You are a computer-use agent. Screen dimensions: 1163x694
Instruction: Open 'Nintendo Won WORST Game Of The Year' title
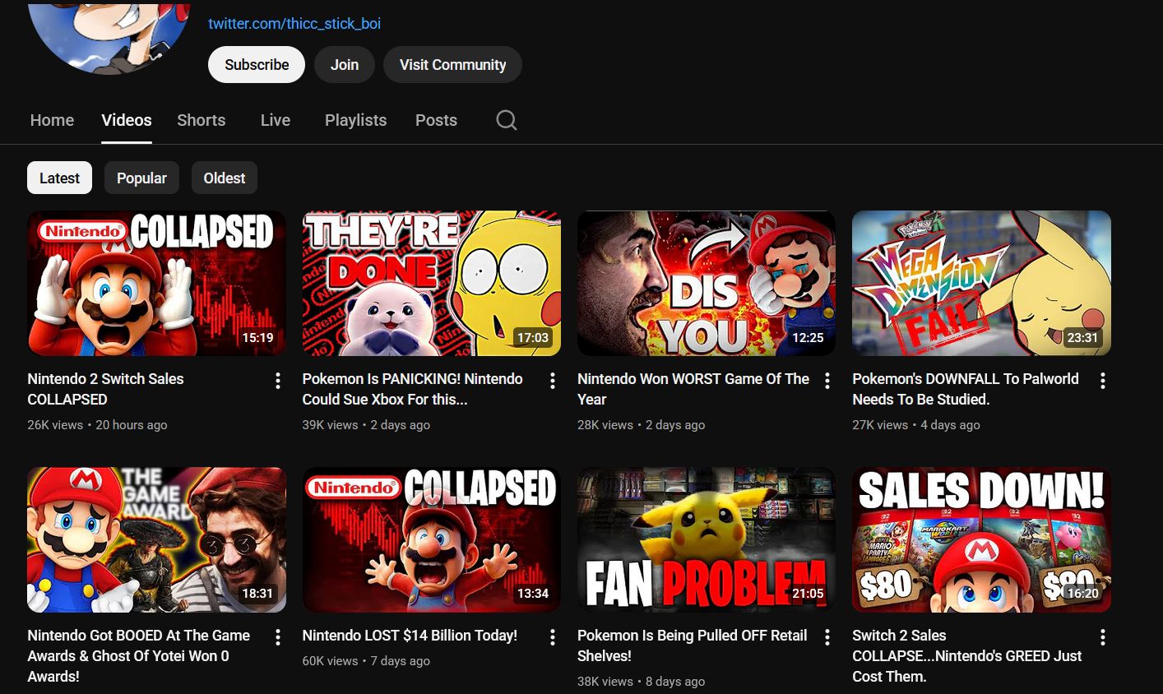(x=693, y=389)
